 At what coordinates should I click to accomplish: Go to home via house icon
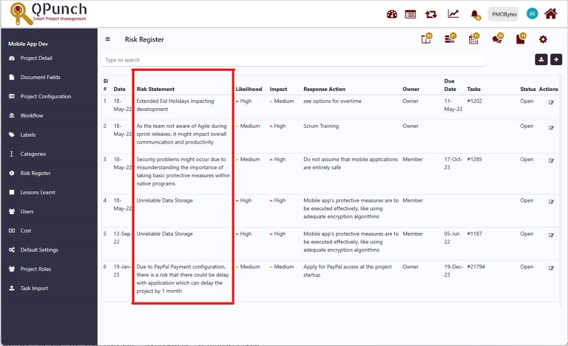[551, 14]
